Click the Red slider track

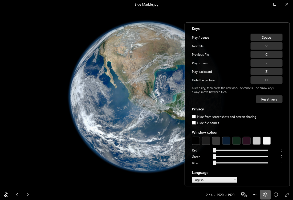[241, 150]
